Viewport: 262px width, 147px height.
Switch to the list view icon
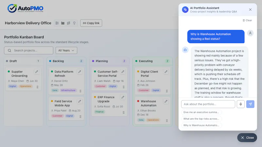57,23
